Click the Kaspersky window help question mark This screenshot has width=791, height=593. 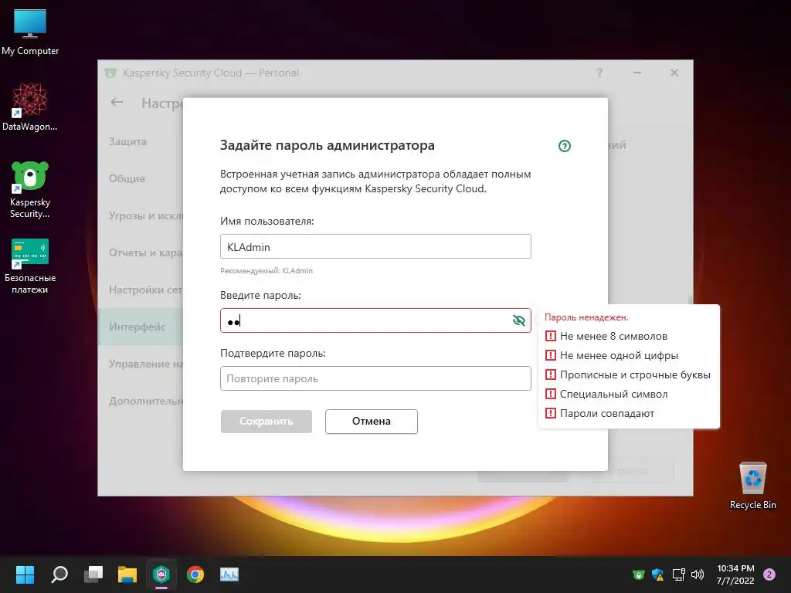click(599, 73)
